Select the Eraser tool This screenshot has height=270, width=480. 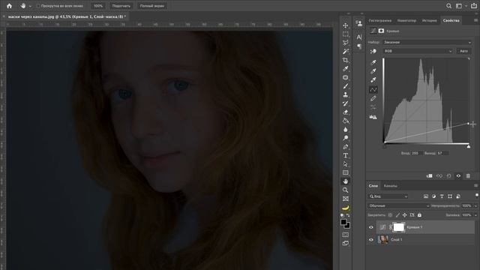pyautogui.click(x=345, y=112)
